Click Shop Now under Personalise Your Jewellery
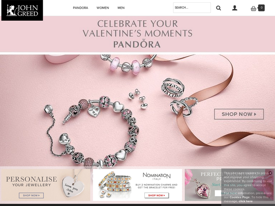Image resolution: width=275 pixels, height=206 pixels. [31, 195]
